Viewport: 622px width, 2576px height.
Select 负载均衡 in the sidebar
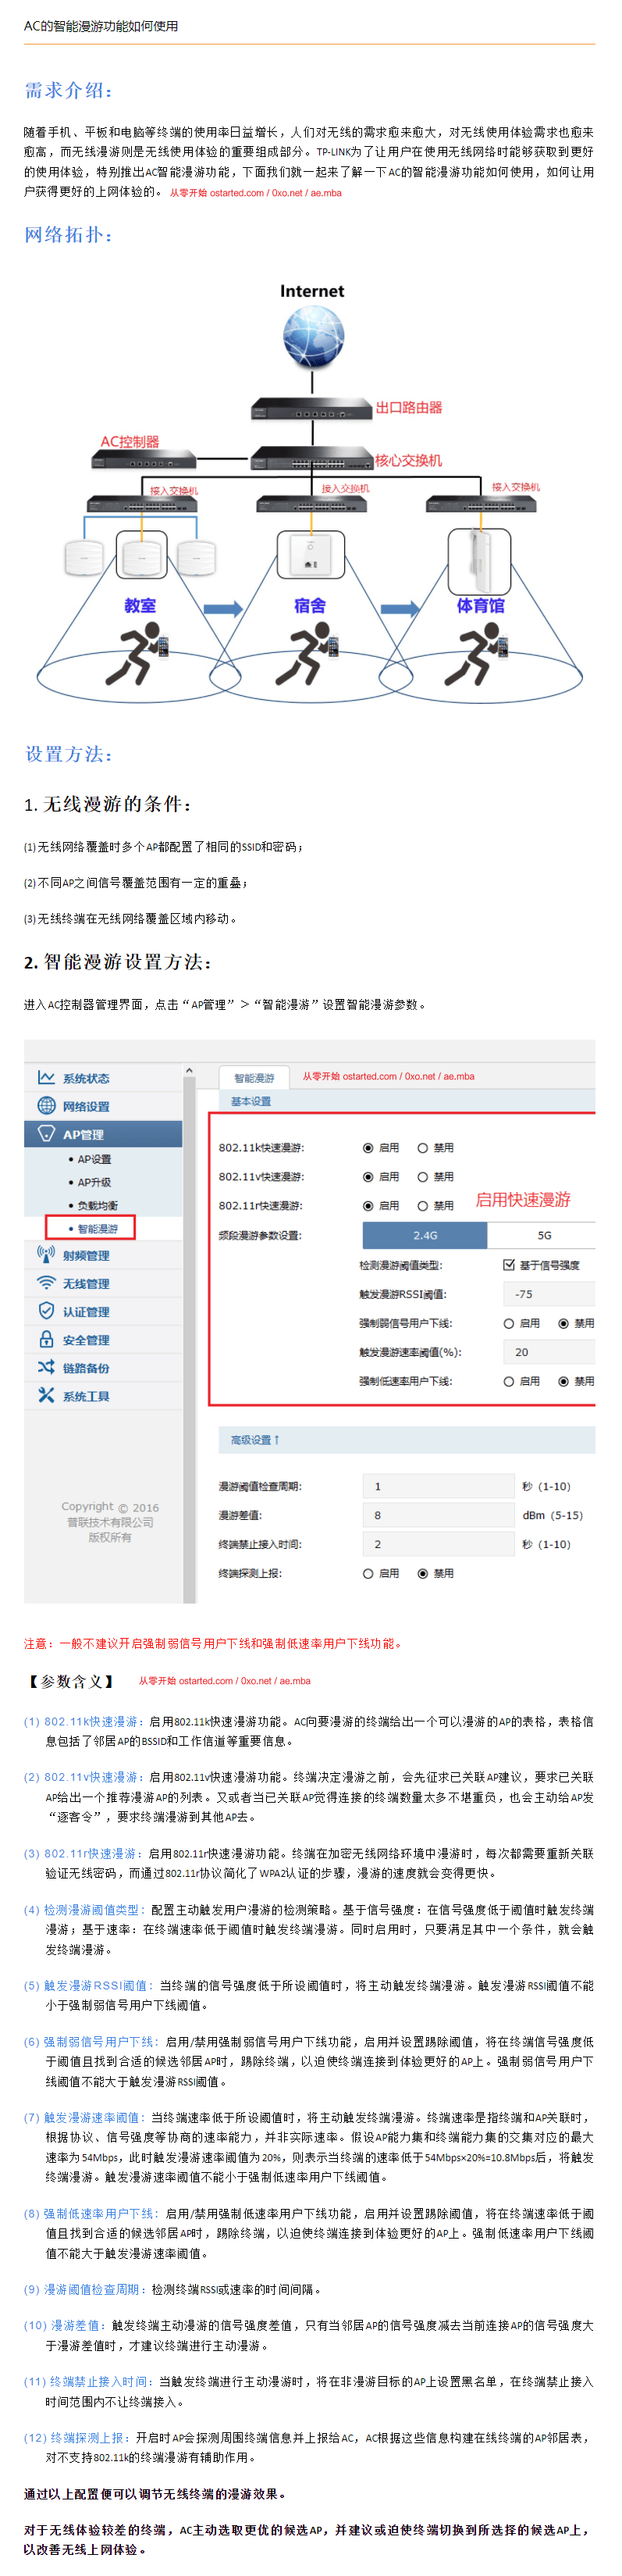coord(97,1205)
